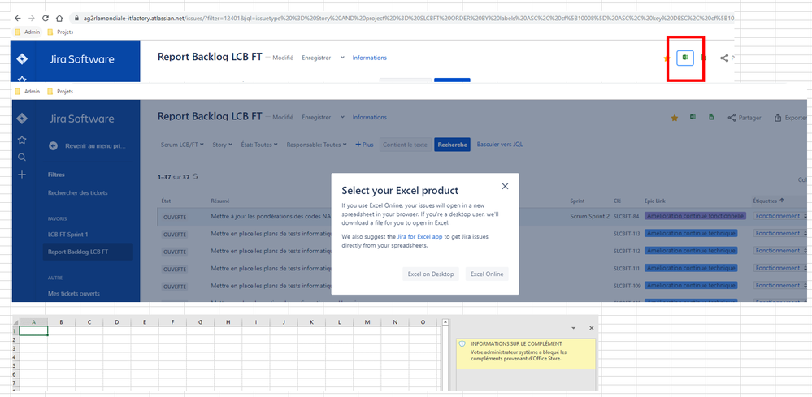Click the Exporter button
This screenshot has height=397, width=812.
(x=791, y=118)
